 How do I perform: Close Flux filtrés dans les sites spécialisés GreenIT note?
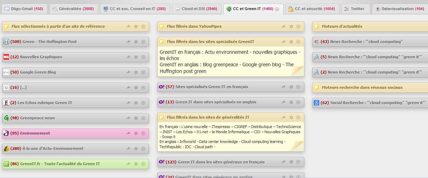coord(298,42)
